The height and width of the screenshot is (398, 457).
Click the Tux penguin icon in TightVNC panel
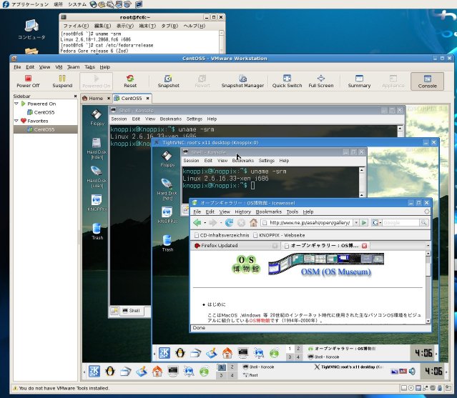[x=180, y=353]
